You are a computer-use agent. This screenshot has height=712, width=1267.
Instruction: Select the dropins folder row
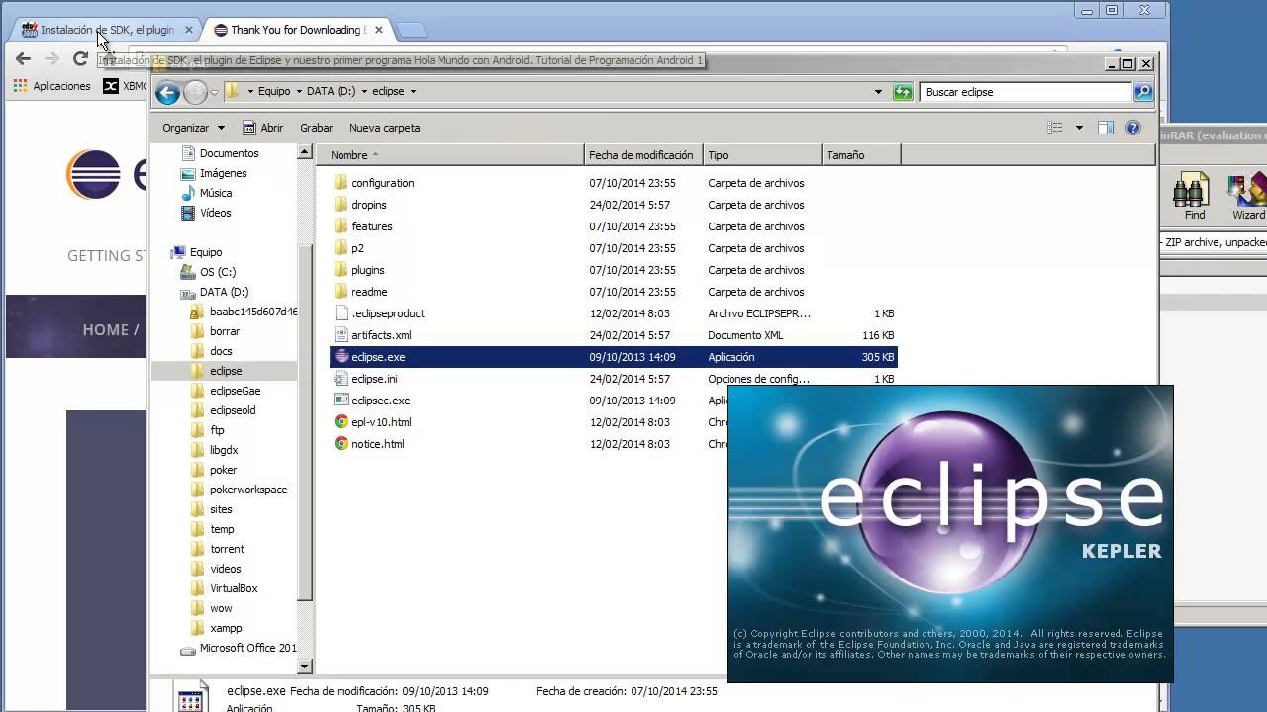[x=614, y=205]
